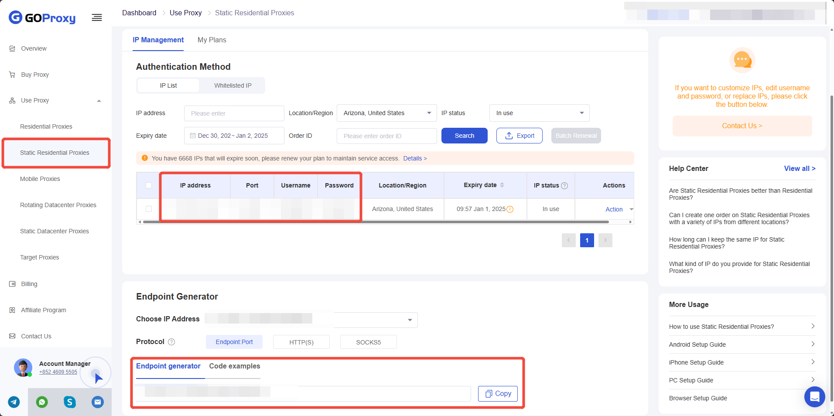The width and height of the screenshot is (834, 416).
Task: Click the orange chat bubble illustration
Action: pos(742,60)
